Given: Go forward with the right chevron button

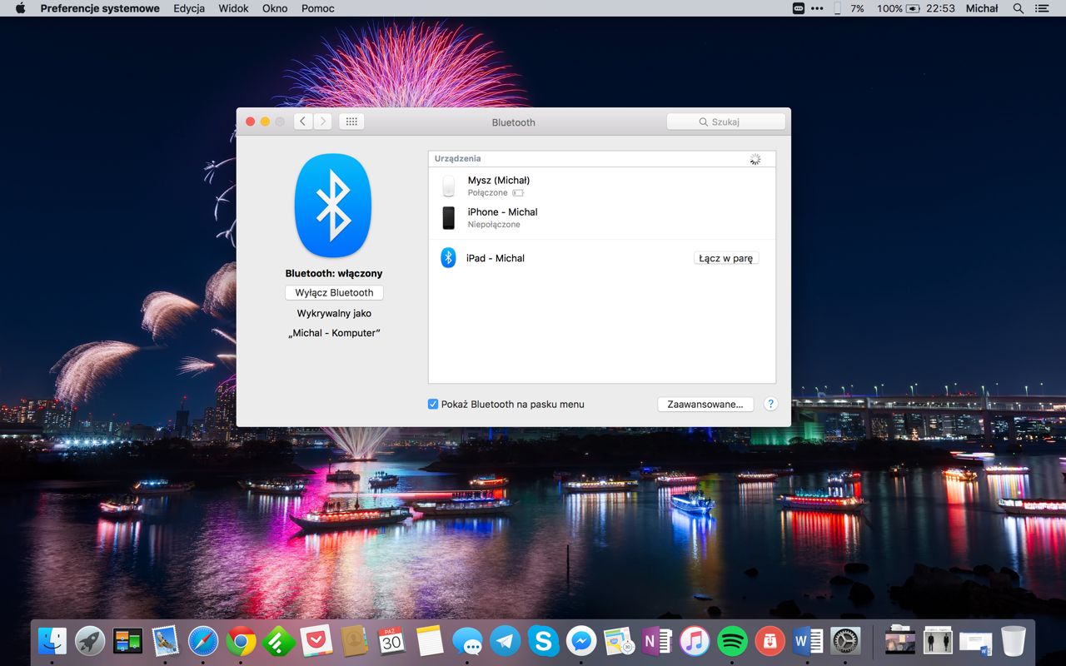Looking at the screenshot, I should click(323, 122).
